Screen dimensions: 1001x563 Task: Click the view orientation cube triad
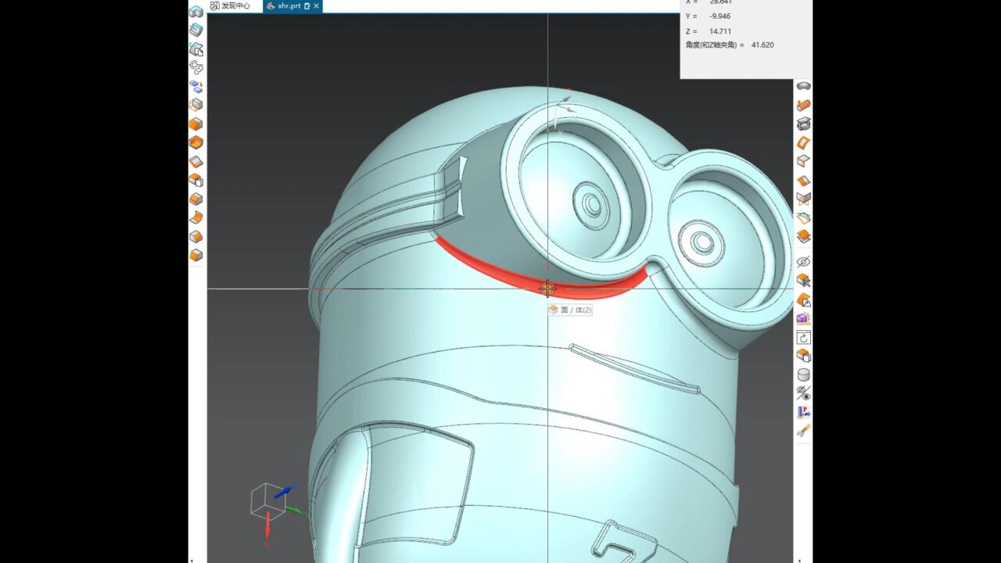point(269,500)
